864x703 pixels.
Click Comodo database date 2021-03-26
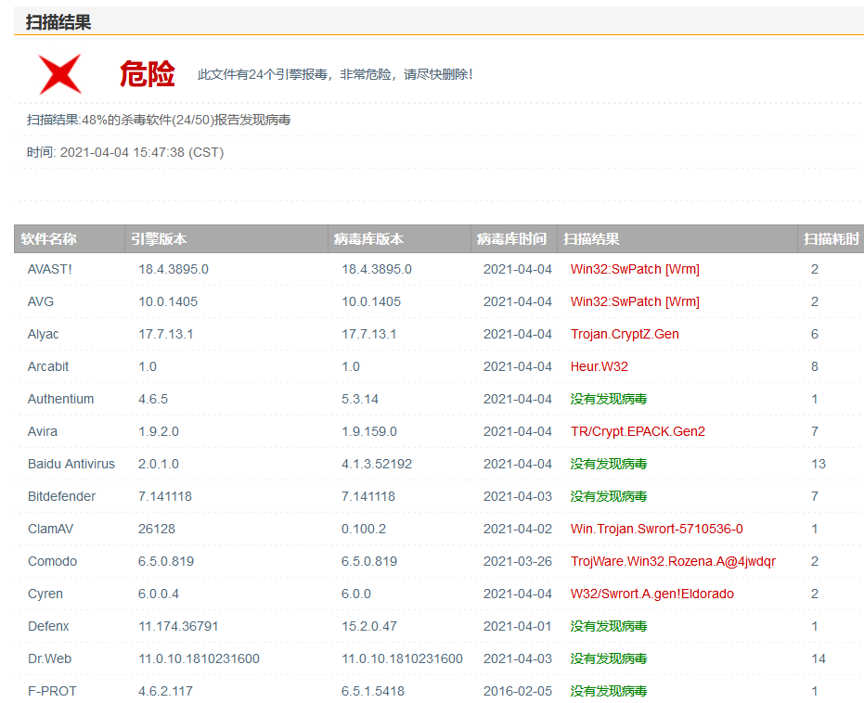point(518,561)
